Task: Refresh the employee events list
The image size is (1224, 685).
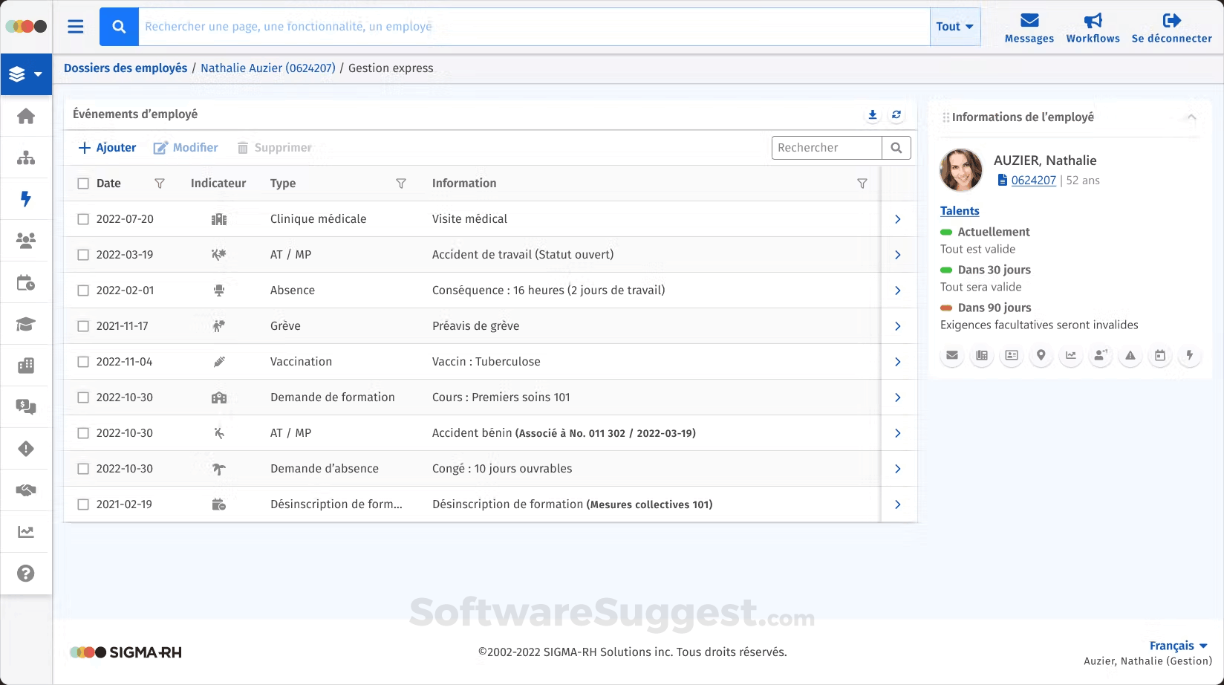Action: coord(896,115)
